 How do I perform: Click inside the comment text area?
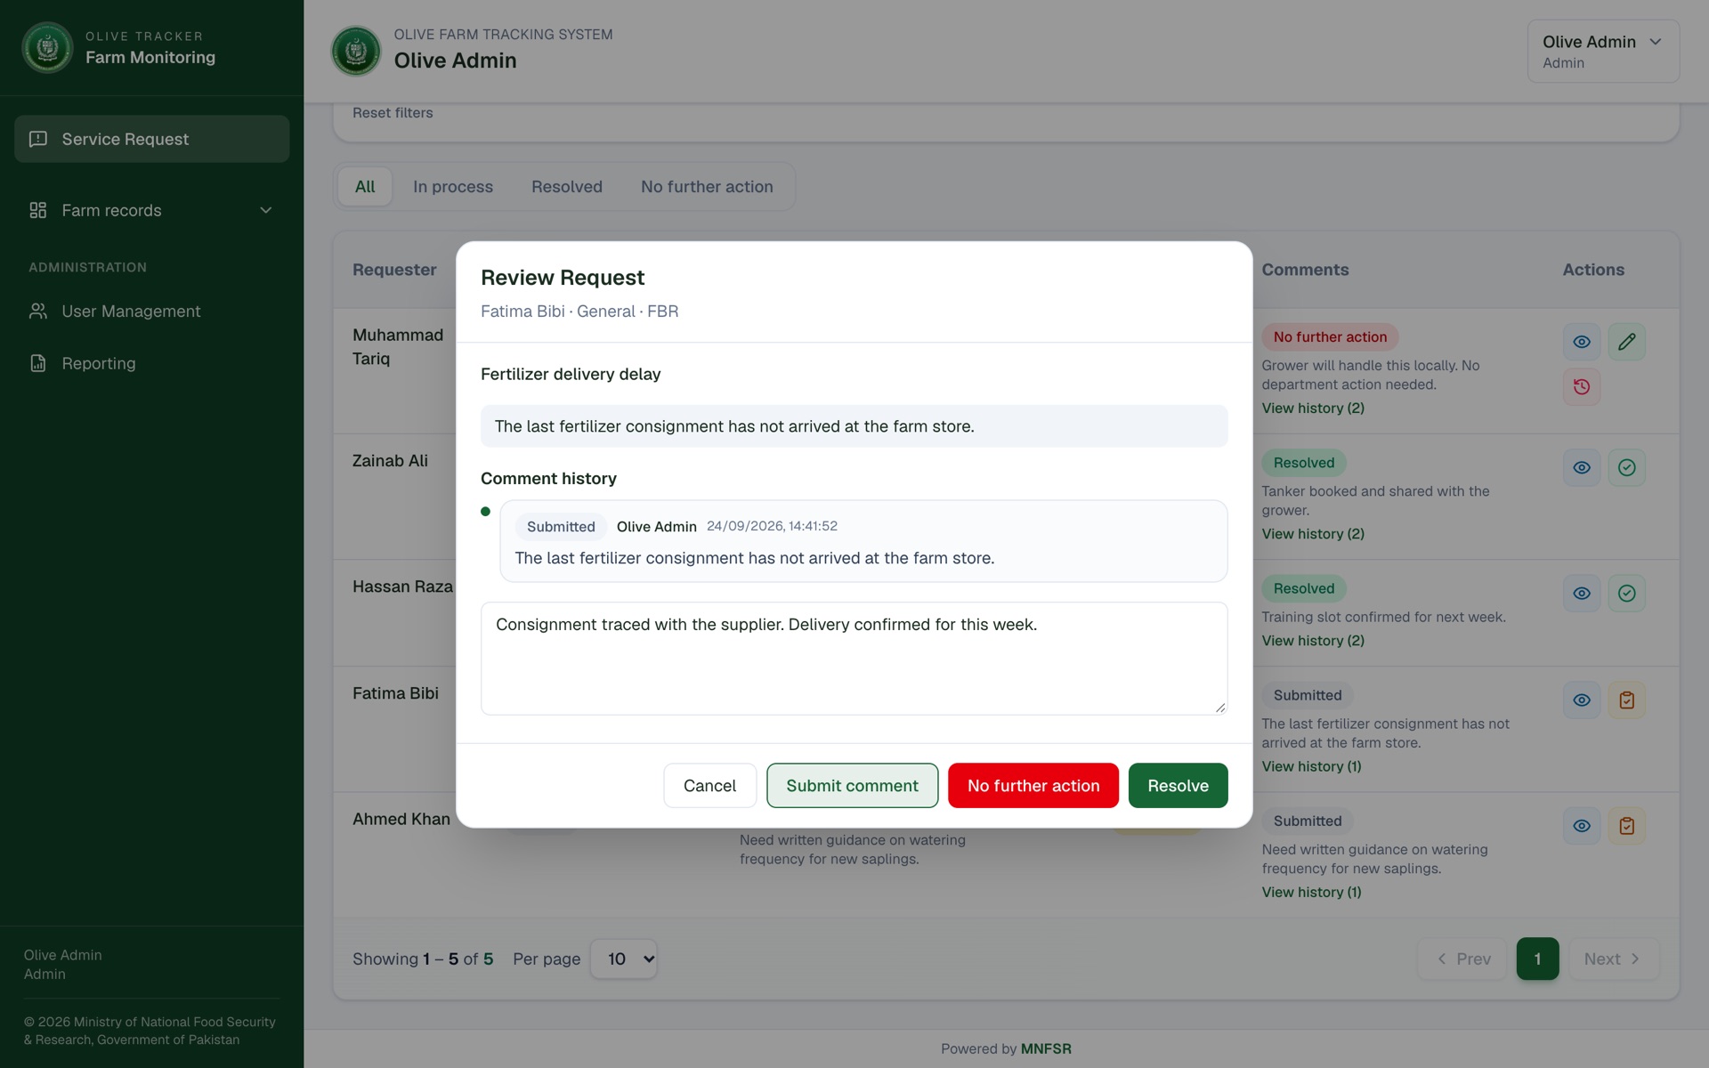tap(854, 659)
